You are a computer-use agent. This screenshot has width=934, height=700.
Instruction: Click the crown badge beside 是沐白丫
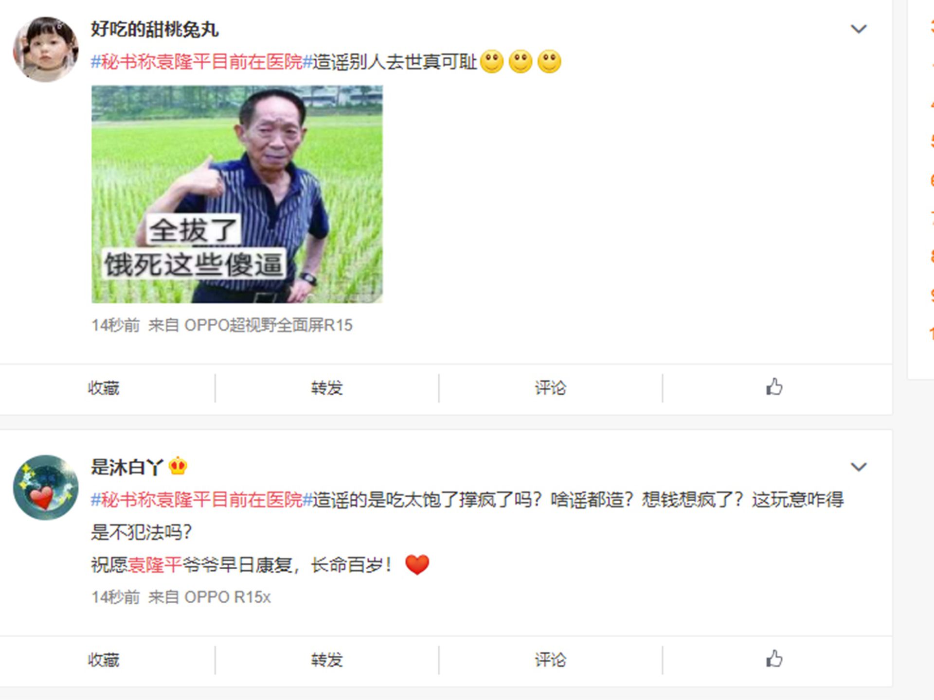[178, 466]
